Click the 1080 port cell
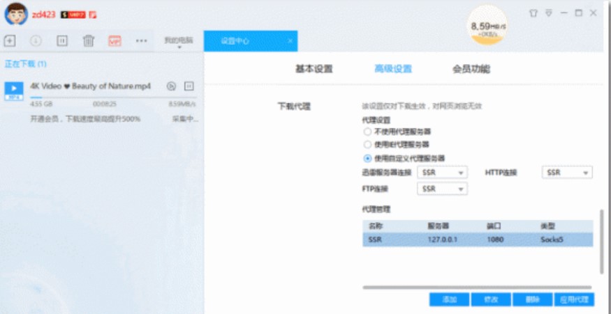The width and height of the screenshot is (611, 314). pos(495,240)
